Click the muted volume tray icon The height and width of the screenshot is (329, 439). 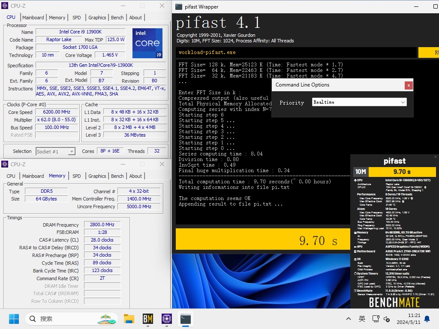click(x=387, y=319)
